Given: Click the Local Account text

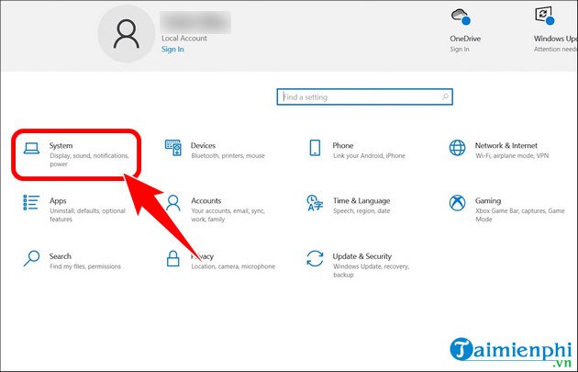Looking at the screenshot, I should tap(183, 38).
